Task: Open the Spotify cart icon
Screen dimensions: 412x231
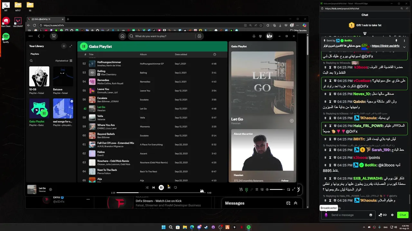Action: click(54, 36)
